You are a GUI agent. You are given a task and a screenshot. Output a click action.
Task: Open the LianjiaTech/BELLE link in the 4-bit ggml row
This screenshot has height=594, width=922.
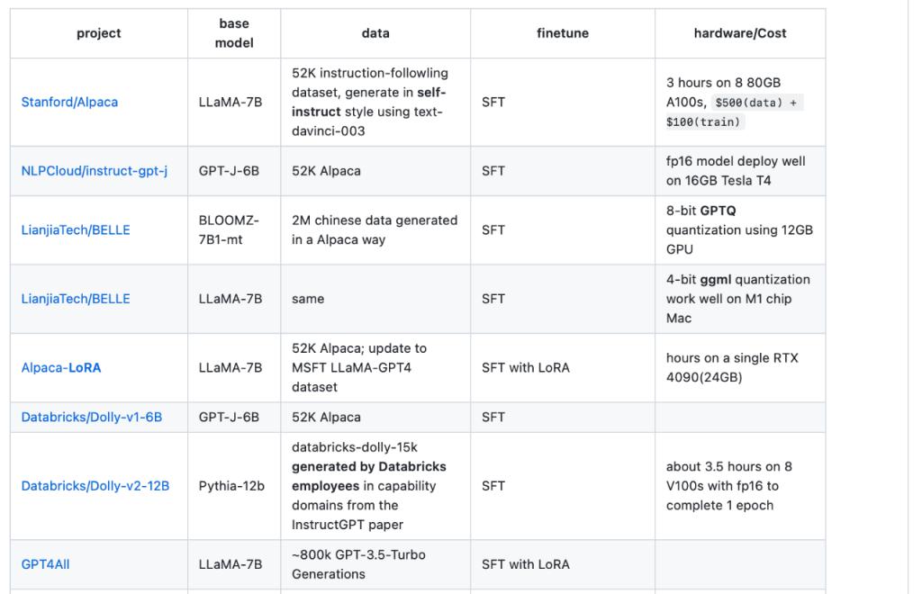click(76, 299)
